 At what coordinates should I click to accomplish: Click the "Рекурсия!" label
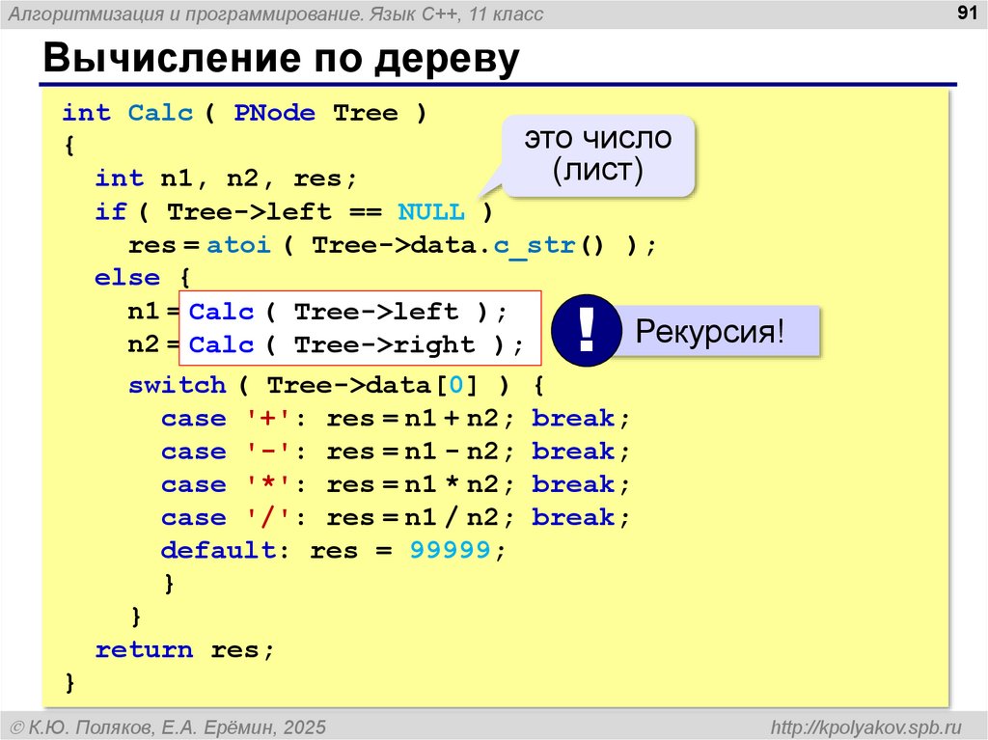(x=708, y=333)
